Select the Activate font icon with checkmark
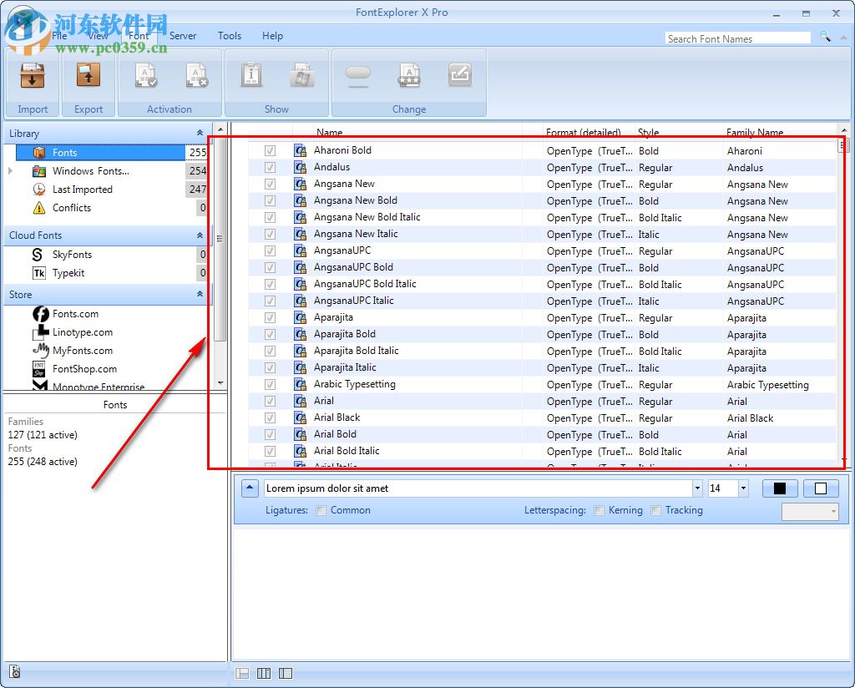The image size is (855, 688). [x=145, y=76]
